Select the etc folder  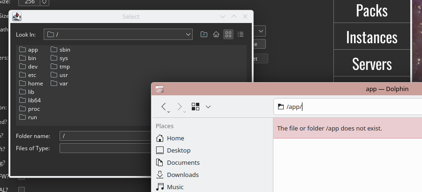tap(28, 75)
